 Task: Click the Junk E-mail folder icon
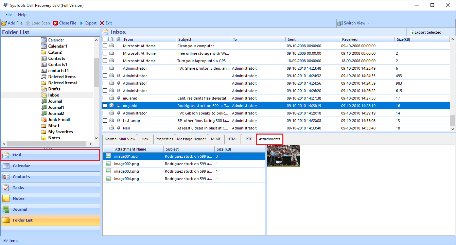(x=43, y=120)
